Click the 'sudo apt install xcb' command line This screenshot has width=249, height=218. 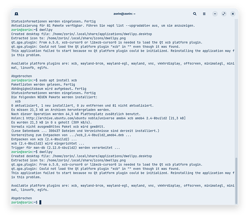tap(44, 80)
